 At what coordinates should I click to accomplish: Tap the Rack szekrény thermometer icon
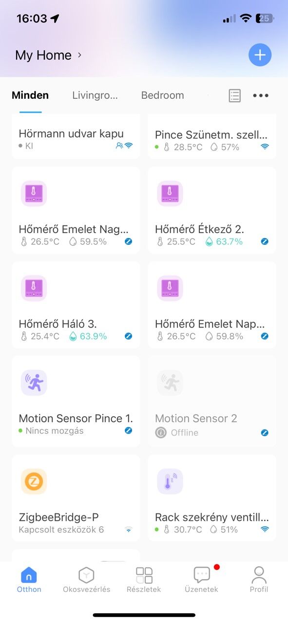170,482
